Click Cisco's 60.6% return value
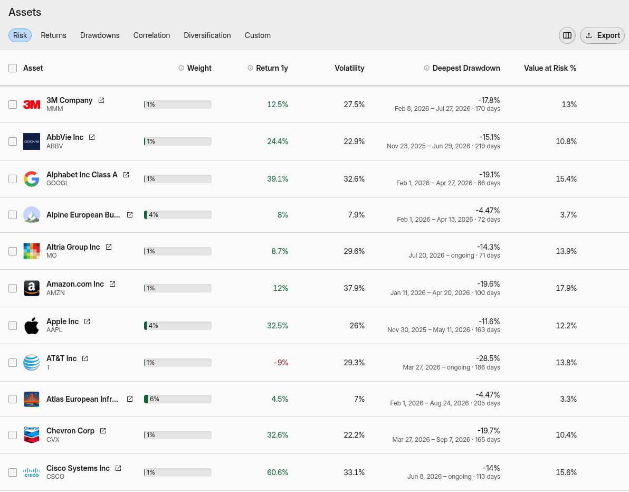Screen dimensions: 629x492 coord(278,472)
